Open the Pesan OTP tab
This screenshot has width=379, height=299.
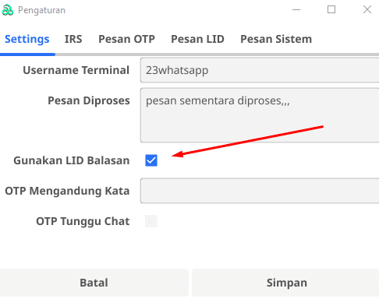126,39
